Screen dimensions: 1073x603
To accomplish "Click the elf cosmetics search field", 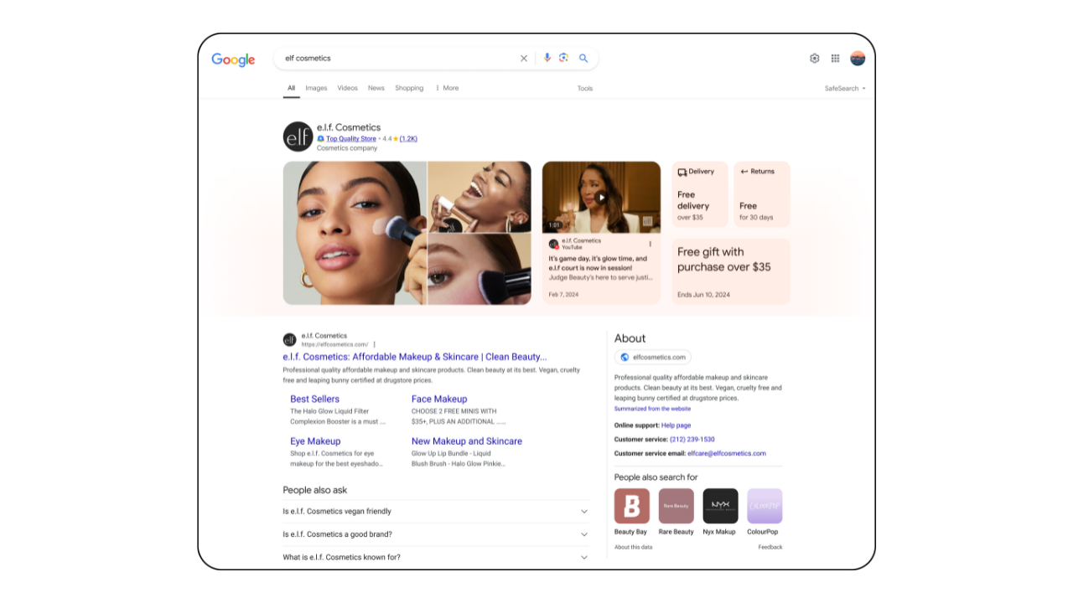I will [394, 59].
